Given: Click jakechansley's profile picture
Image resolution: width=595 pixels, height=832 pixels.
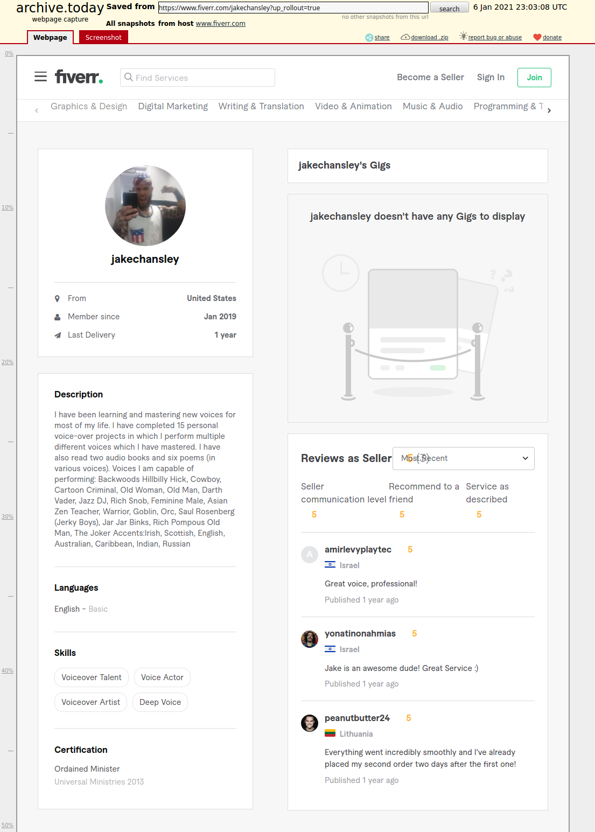Looking at the screenshot, I should click(145, 206).
